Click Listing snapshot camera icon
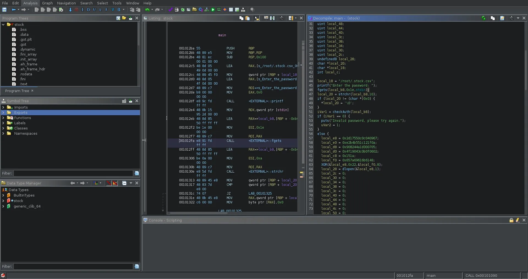 [x=282, y=18]
